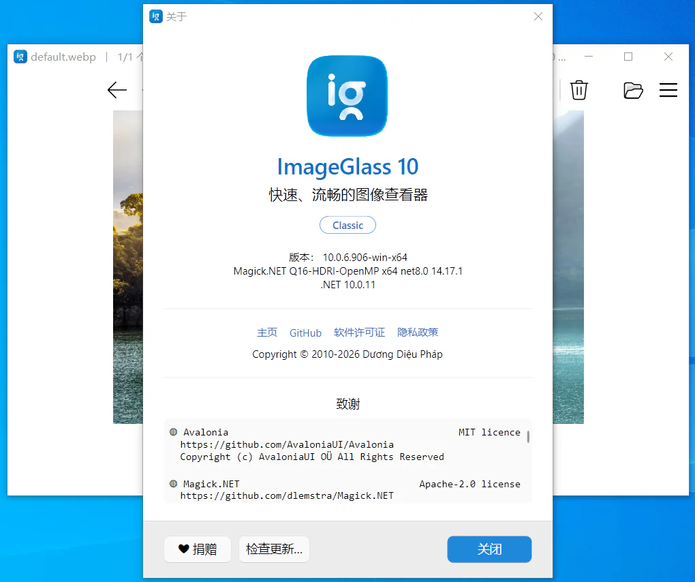695x582 pixels.
Task: Click the MIT licence text
Action: (489, 432)
